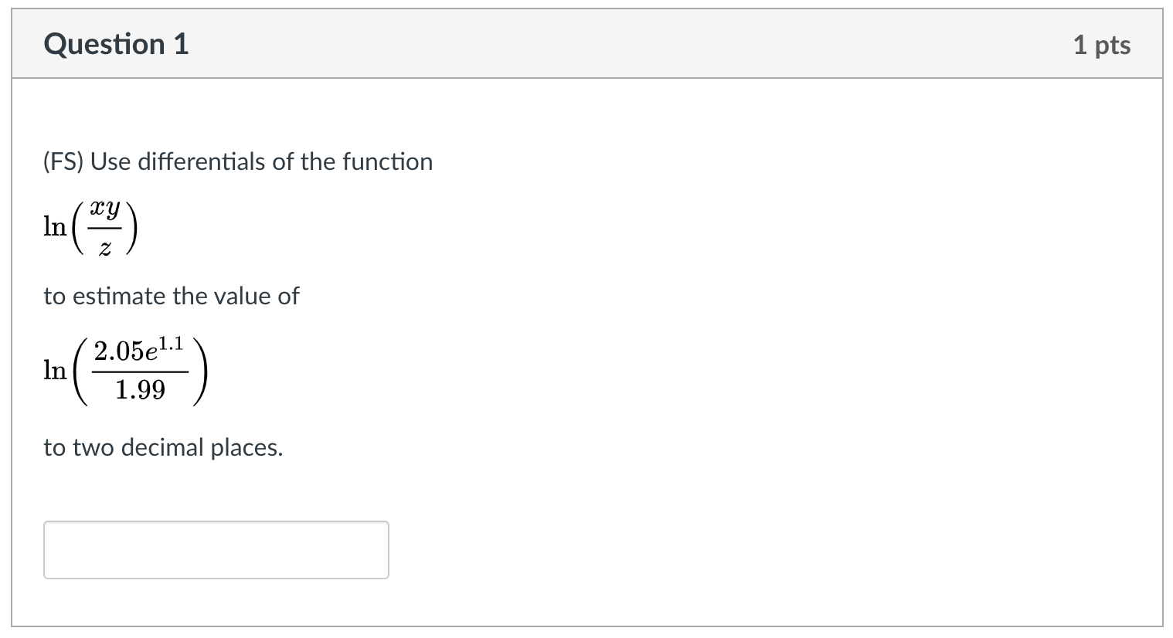Viewport: 1173px width, 638px height.
Task: Click the ln(xy/z) formula
Action: click(90, 226)
